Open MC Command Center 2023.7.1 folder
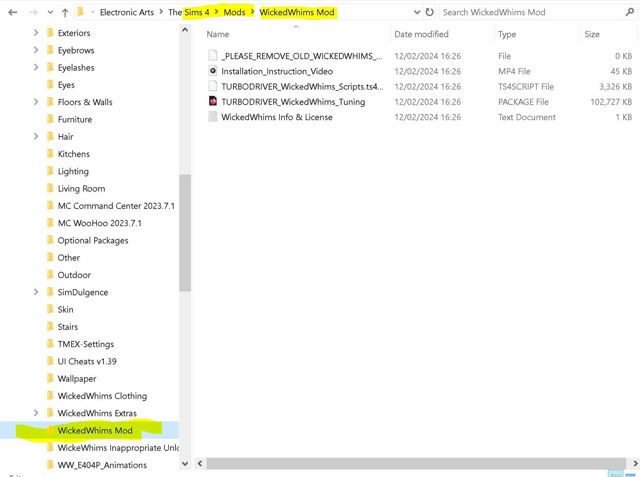640x477 pixels. coord(116,206)
